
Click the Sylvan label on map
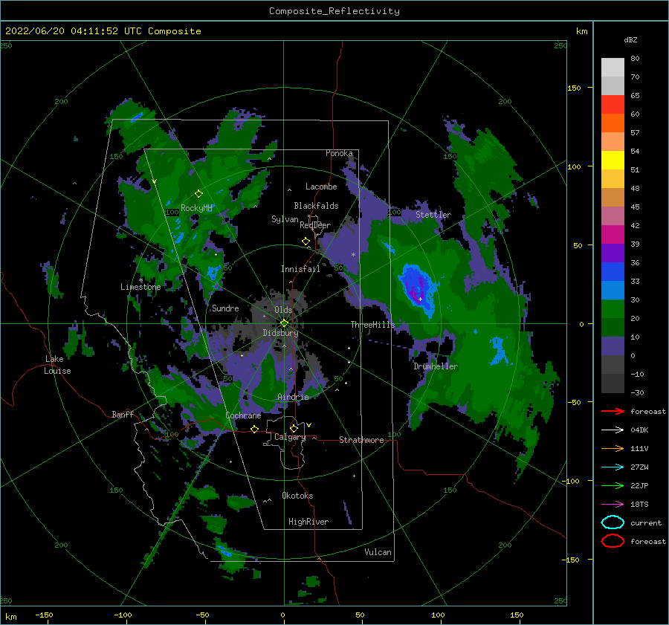pyautogui.click(x=285, y=219)
